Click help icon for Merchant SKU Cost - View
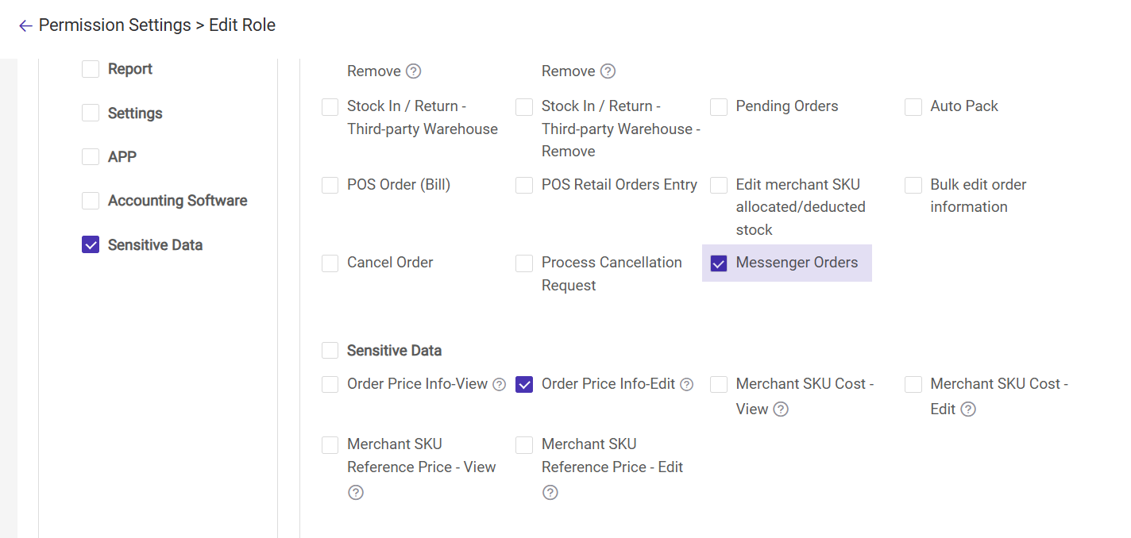The height and width of the screenshot is (538, 1131). (782, 409)
